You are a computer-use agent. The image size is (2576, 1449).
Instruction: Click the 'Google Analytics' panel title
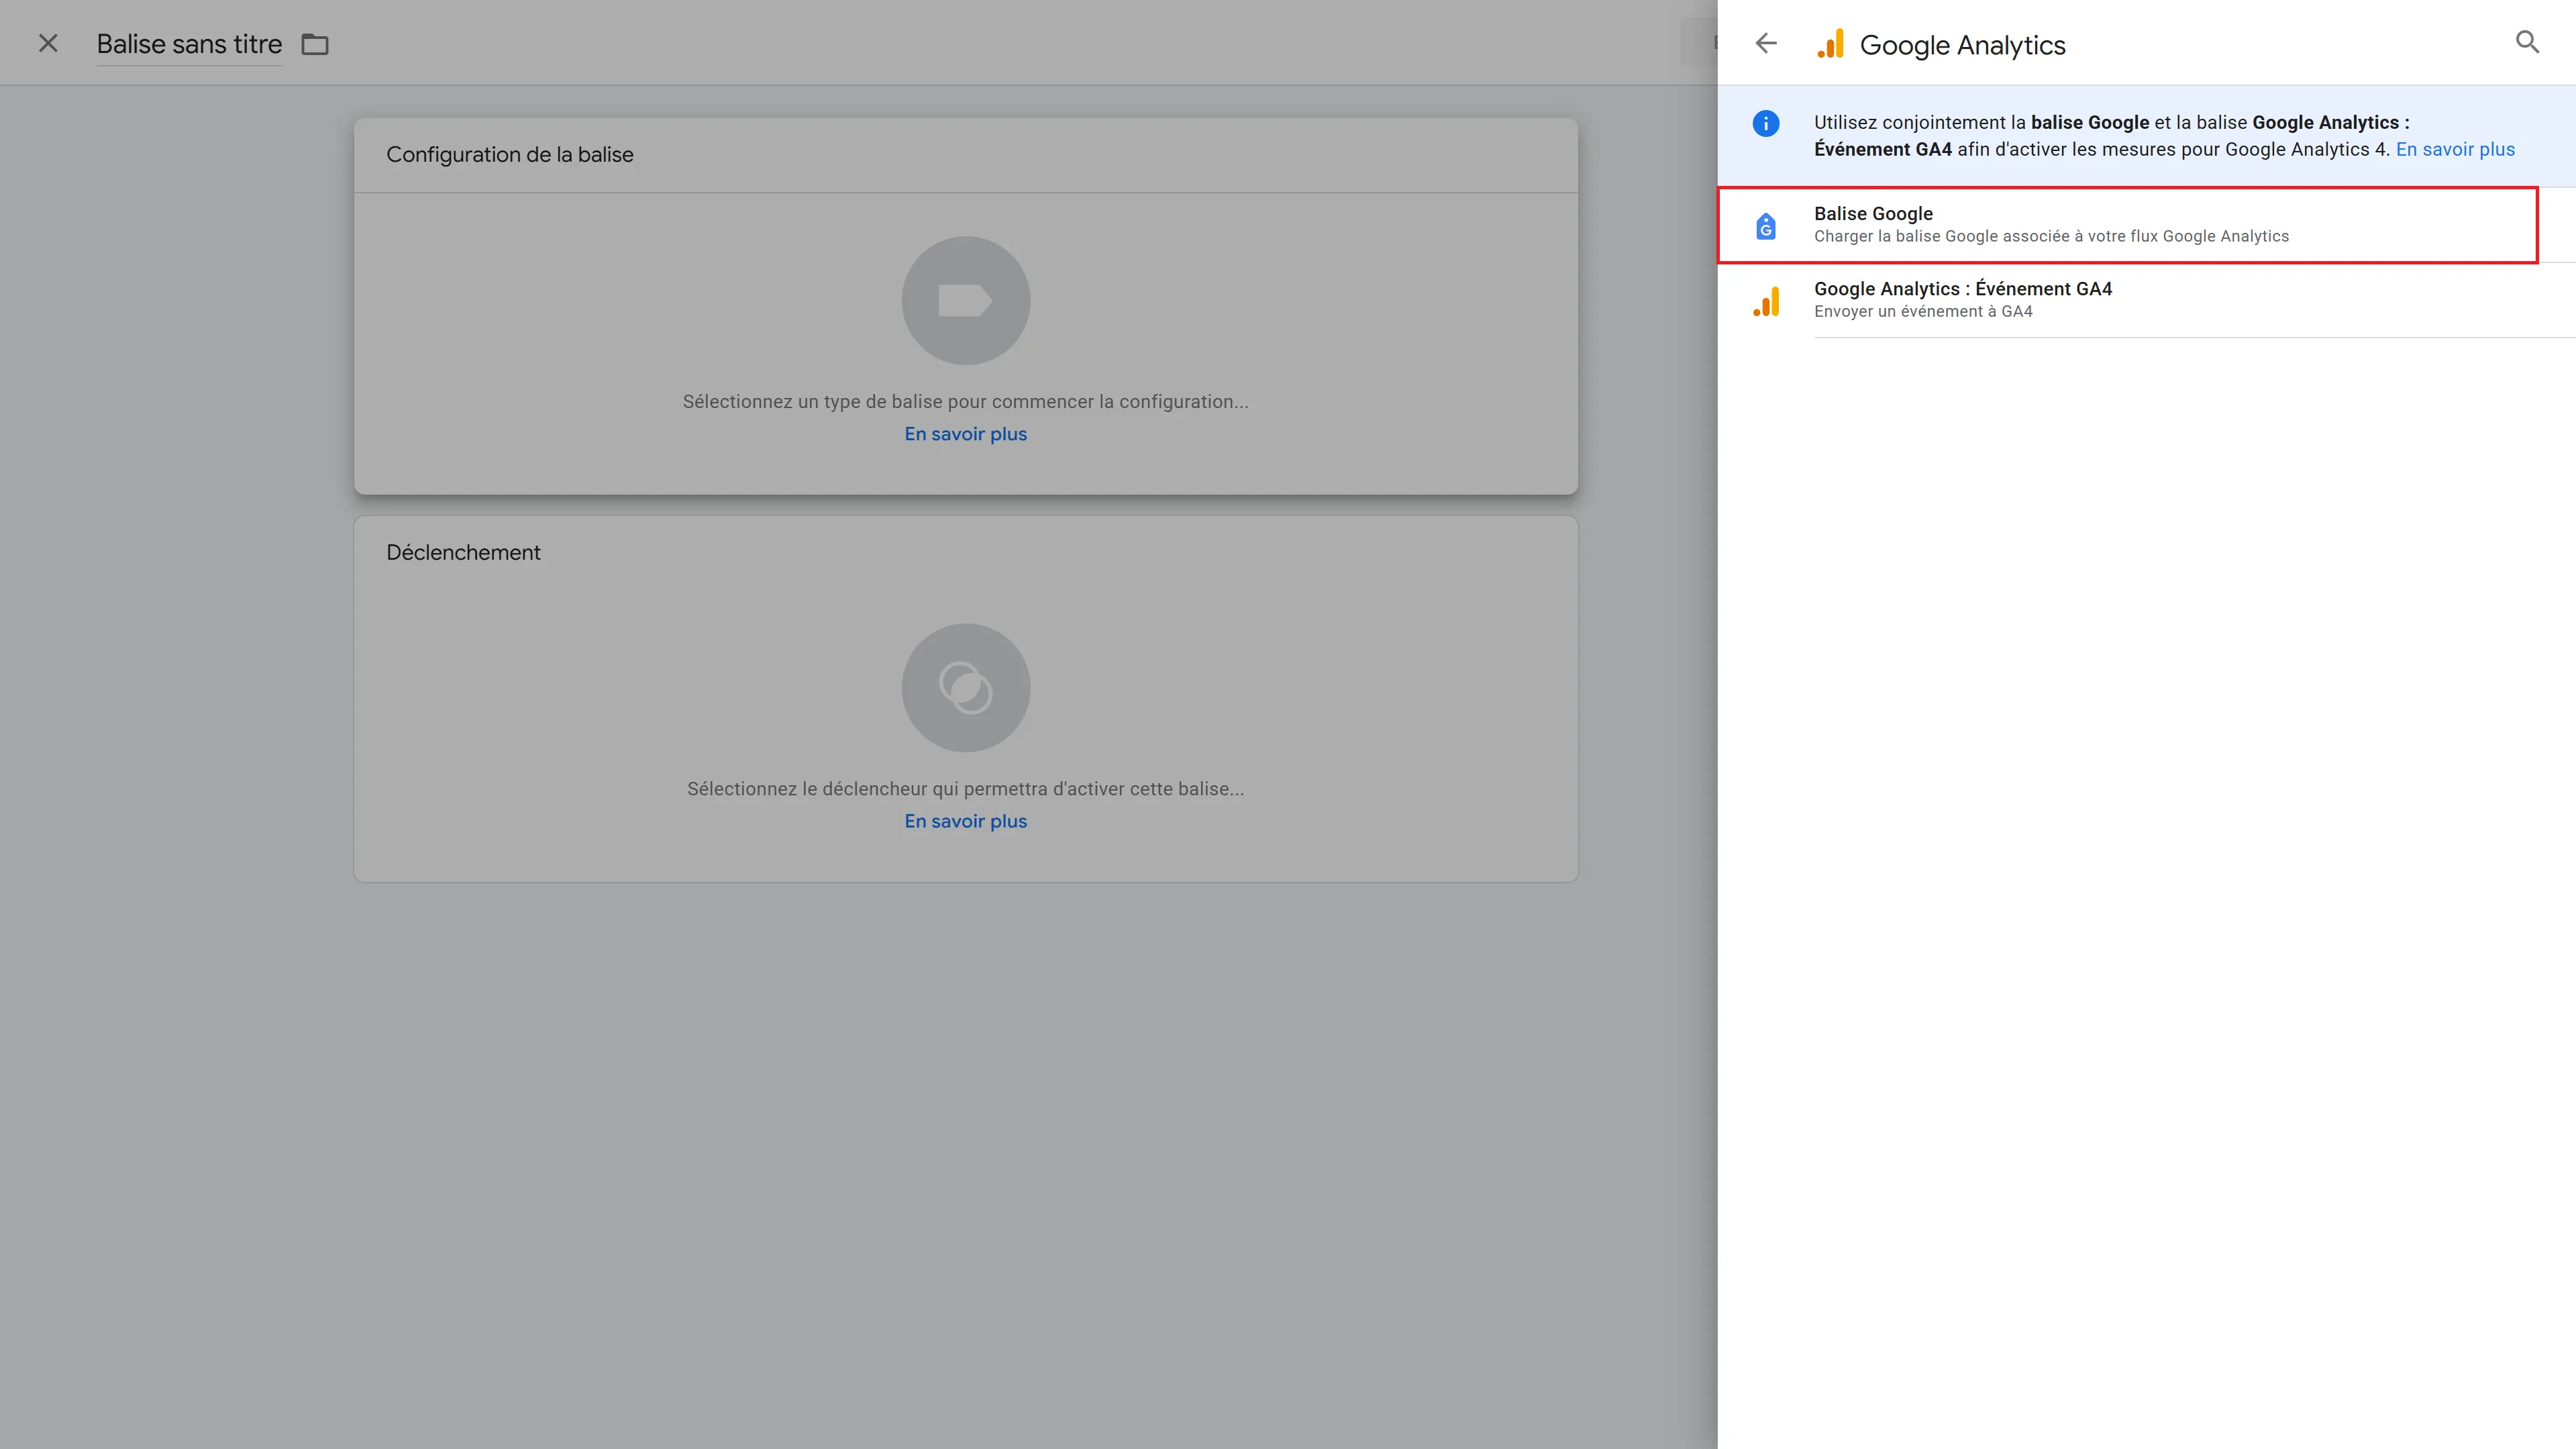[x=1962, y=45]
